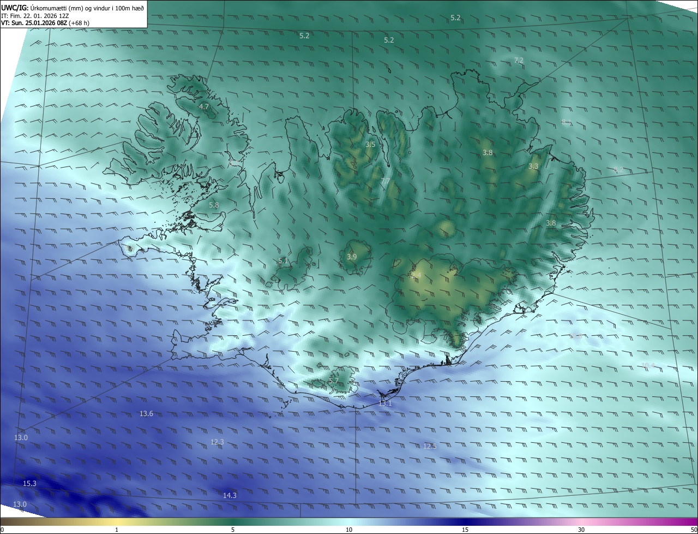Select the 5.8 value label
Image resolution: width=698 pixels, height=534 pixels.
[214, 205]
